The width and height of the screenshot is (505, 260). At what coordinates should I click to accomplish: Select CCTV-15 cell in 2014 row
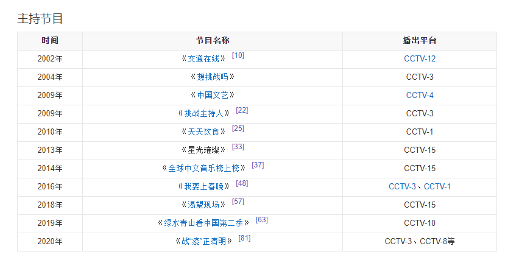420,168
